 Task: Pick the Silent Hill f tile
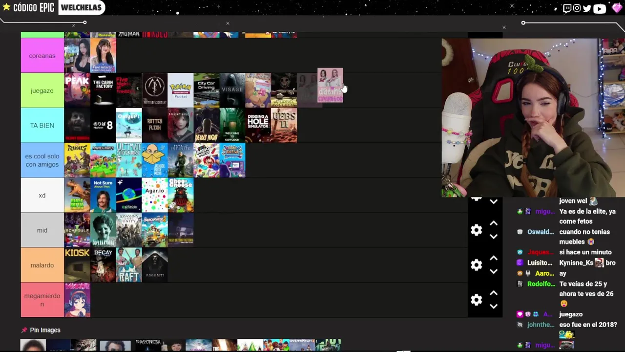(x=181, y=126)
